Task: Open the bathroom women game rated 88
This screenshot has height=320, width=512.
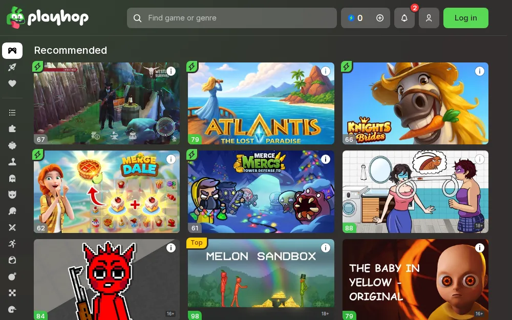Action: [x=415, y=191]
